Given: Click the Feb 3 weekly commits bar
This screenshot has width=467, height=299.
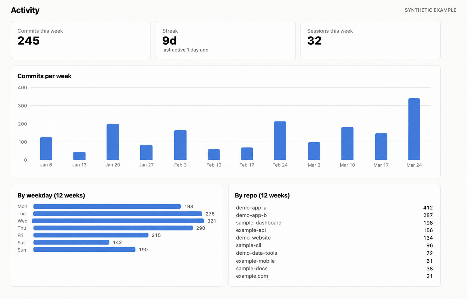Looking at the screenshot, I should pos(180,145).
